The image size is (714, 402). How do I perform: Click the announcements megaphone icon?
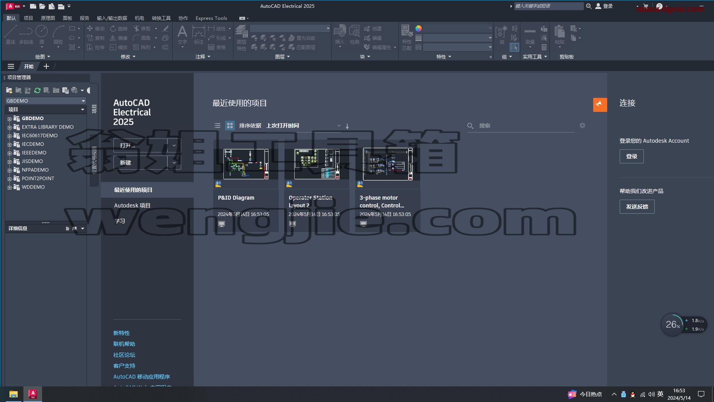click(600, 104)
